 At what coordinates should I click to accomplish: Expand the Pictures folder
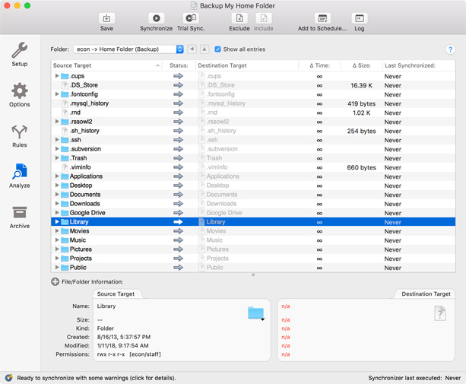tap(57, 249)
